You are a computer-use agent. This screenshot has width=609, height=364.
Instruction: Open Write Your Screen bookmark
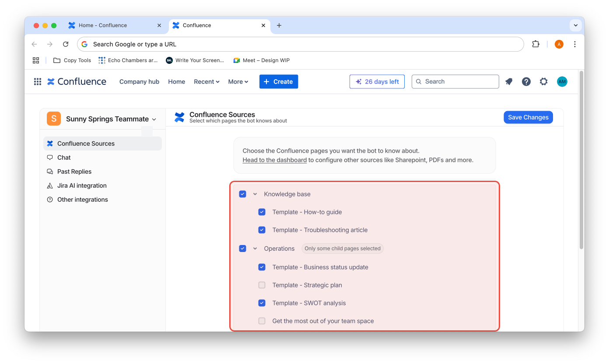pyautogui.click(x=195, y=60)
